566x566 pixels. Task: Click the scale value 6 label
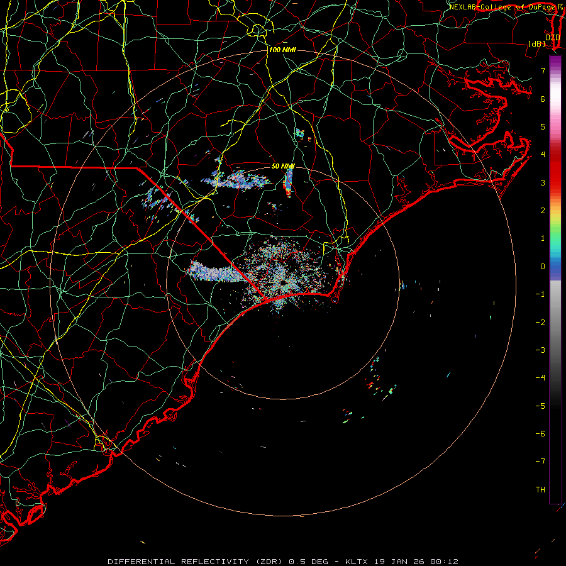pyautogui.click(x=543, y=99)
